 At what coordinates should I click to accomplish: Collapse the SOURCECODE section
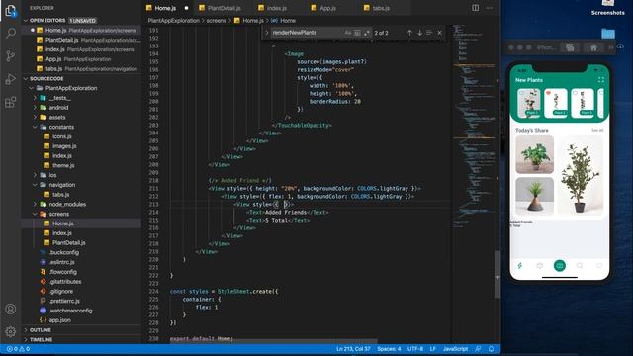point(26,78)
